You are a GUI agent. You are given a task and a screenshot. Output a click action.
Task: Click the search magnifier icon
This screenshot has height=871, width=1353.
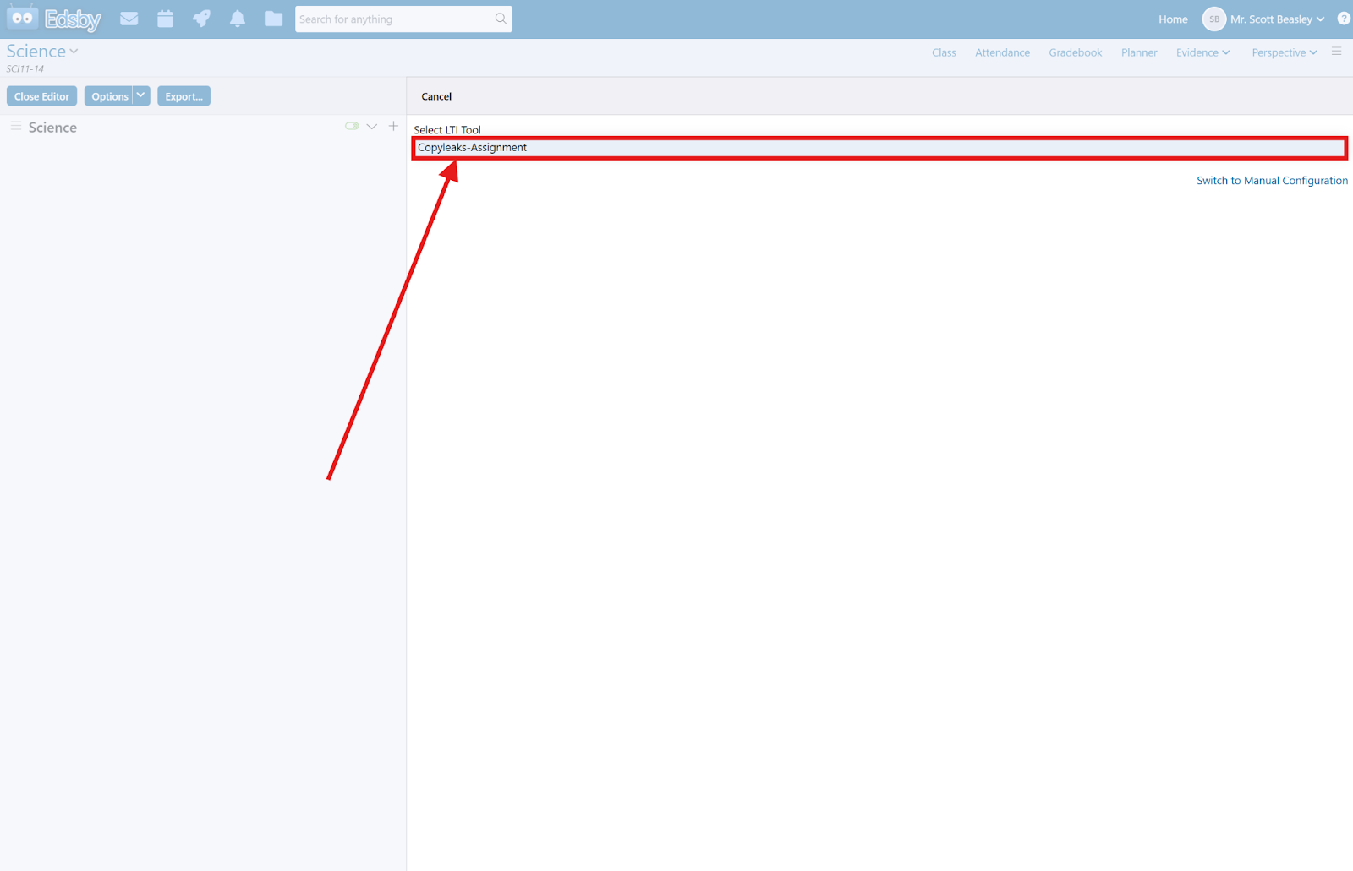click(x=501, y=19)
